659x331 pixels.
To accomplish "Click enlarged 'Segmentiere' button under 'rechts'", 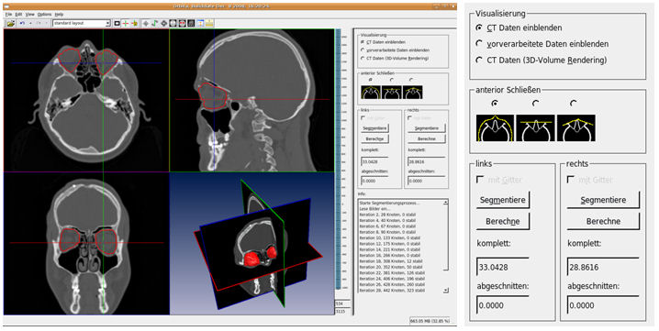I will 603,200.
